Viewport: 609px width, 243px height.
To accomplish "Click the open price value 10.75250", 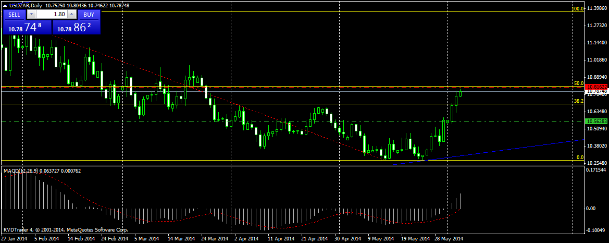I will [x=54, y=5].
